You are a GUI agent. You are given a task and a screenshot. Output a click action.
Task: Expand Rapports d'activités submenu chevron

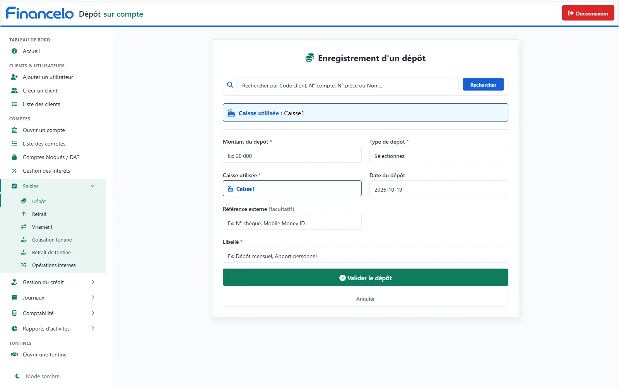[93, 329]
